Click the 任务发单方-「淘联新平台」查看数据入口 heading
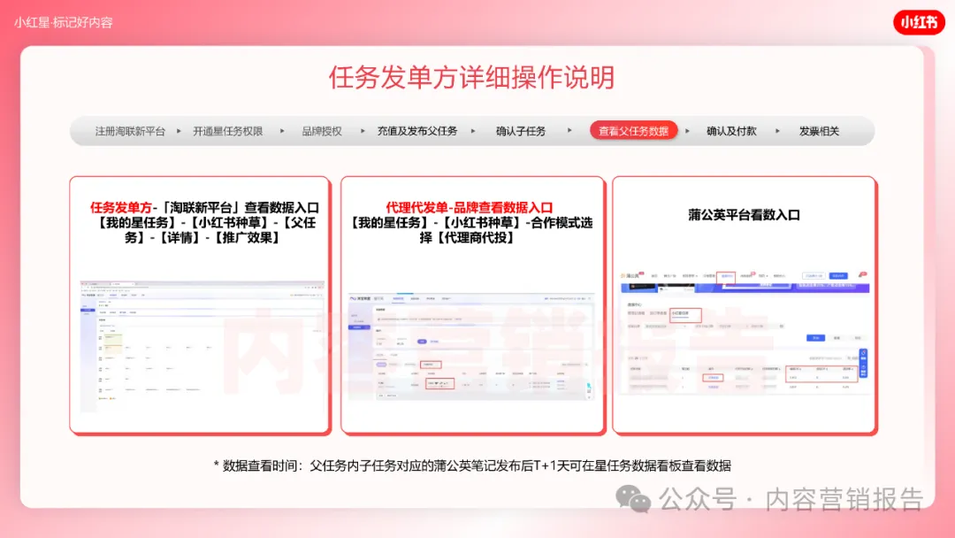The image size is (955, 538). click(x=204, y=208)
